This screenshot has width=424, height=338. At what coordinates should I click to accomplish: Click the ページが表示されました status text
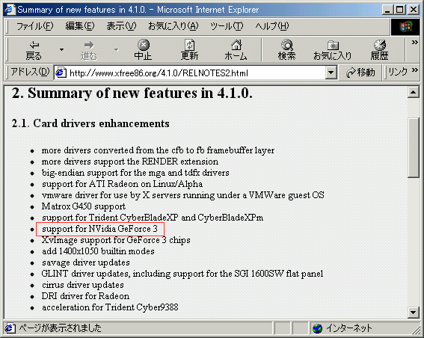click(x=60, y=328)
